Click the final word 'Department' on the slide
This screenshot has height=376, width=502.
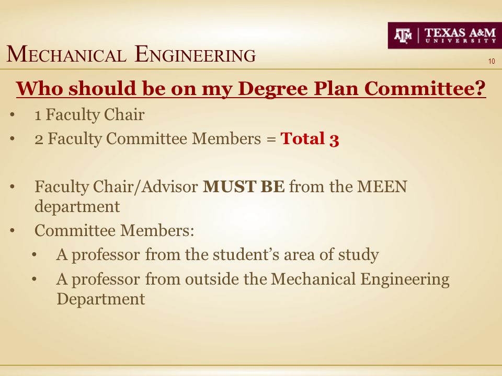pyautogui.click(x=101, y=299)
